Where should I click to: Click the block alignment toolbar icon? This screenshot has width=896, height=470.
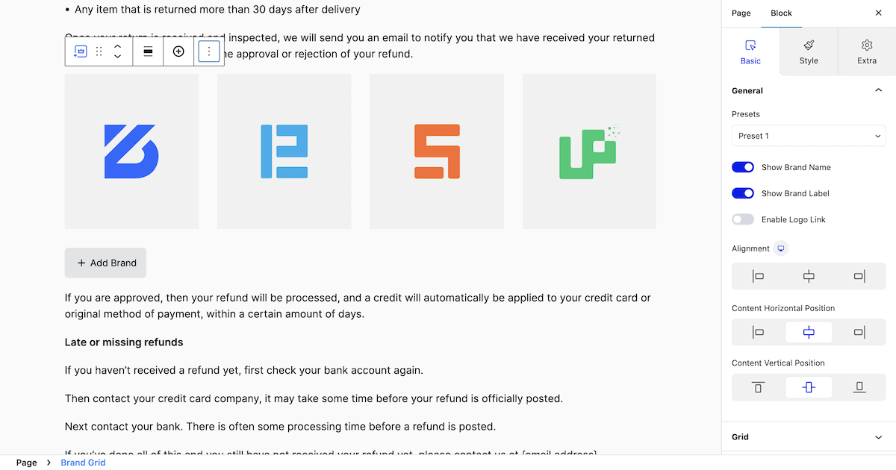pyautogui.click(x=148, y=51)
